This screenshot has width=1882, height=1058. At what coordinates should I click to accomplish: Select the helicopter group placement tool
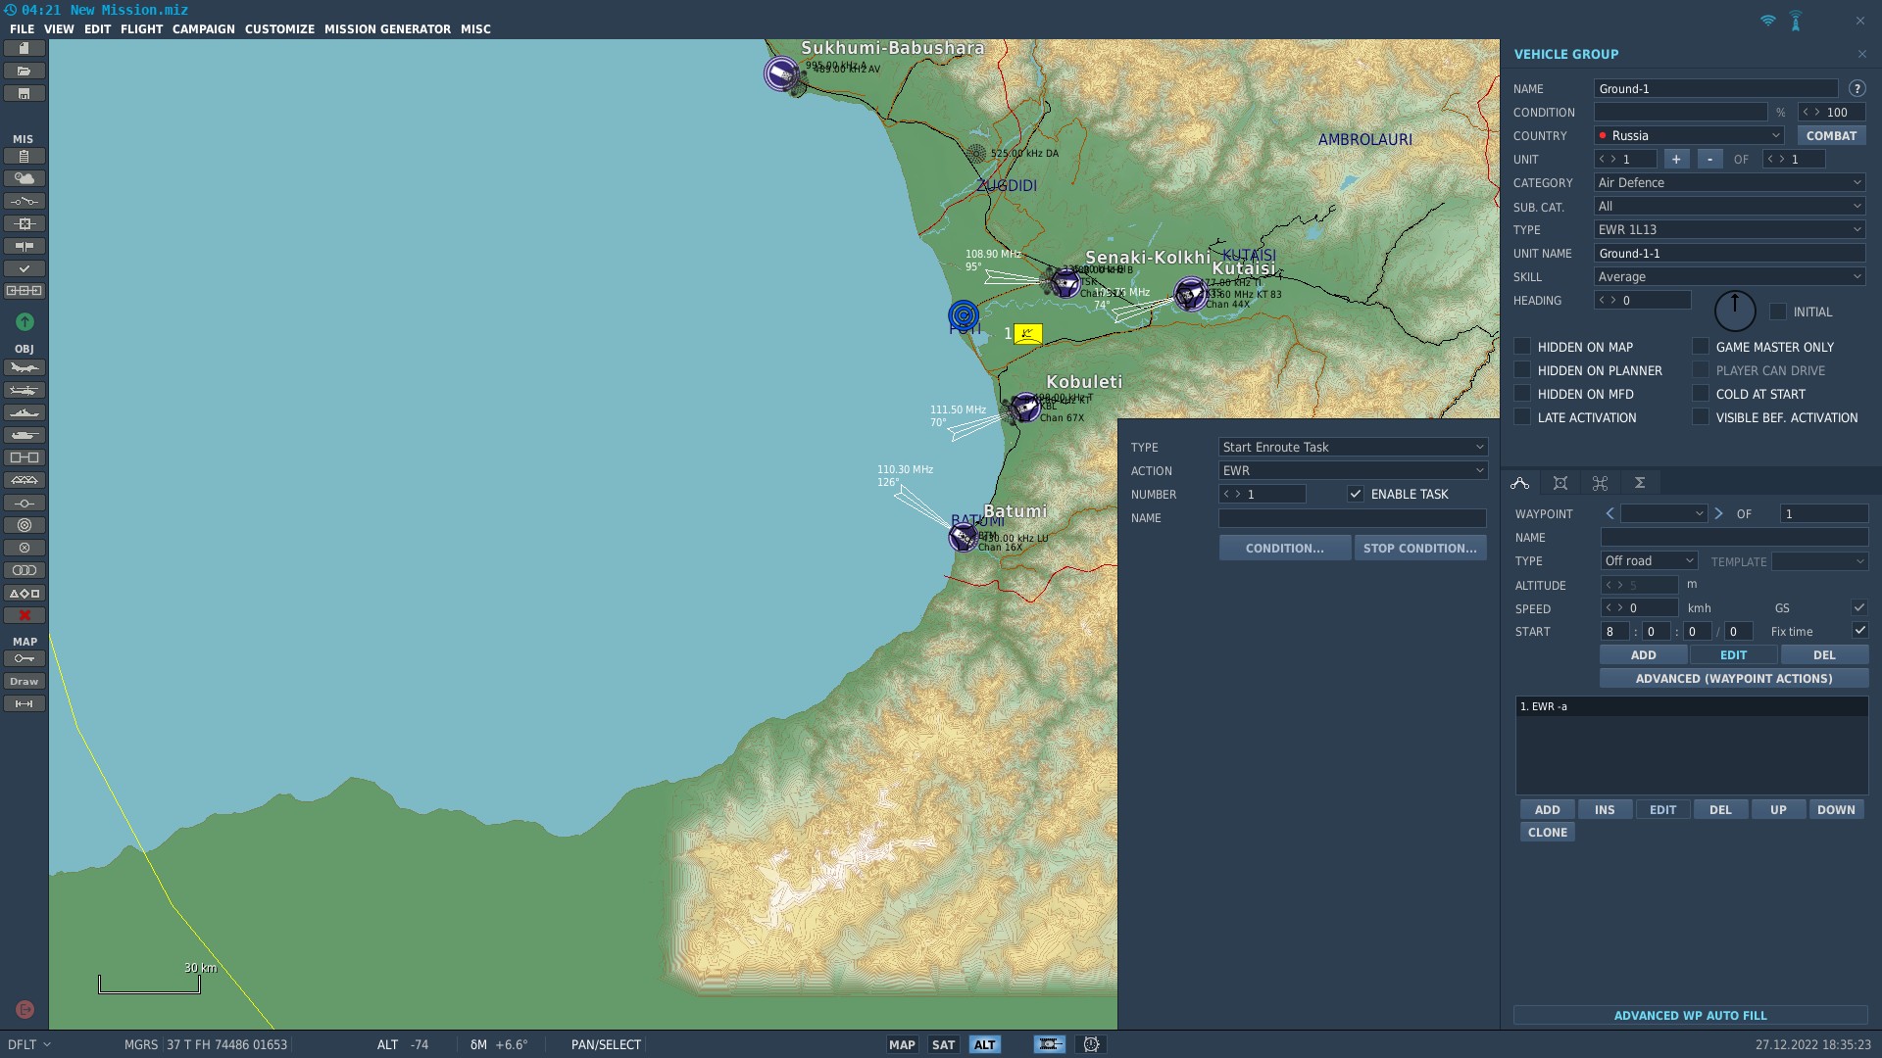(25, 389)
